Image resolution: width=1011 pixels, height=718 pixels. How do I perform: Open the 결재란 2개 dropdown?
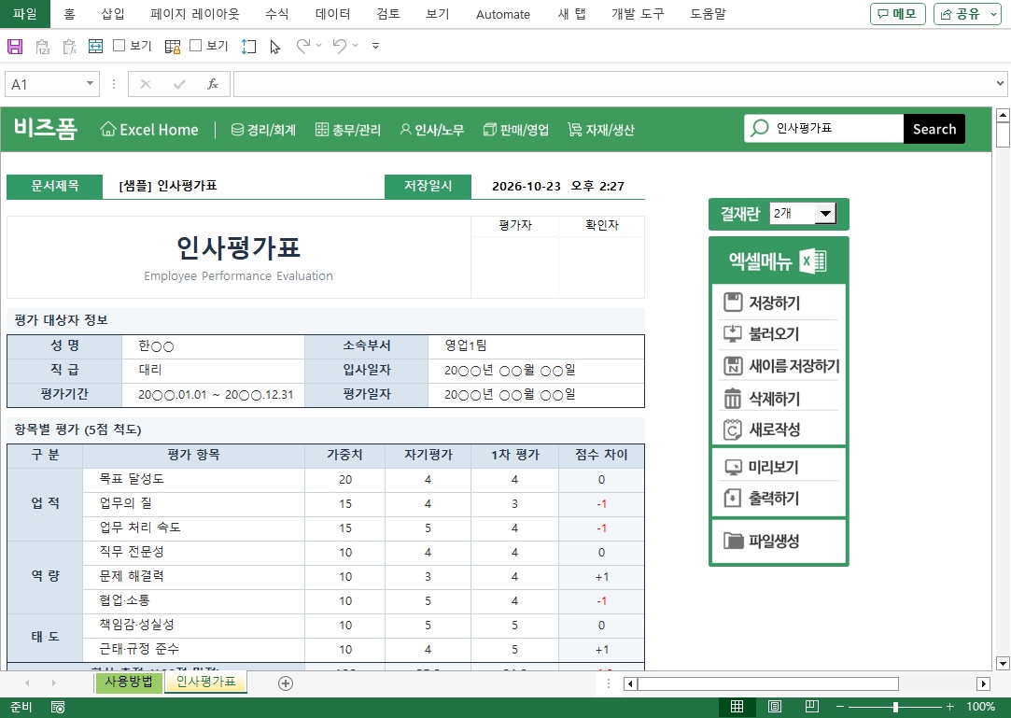point(825,214)
